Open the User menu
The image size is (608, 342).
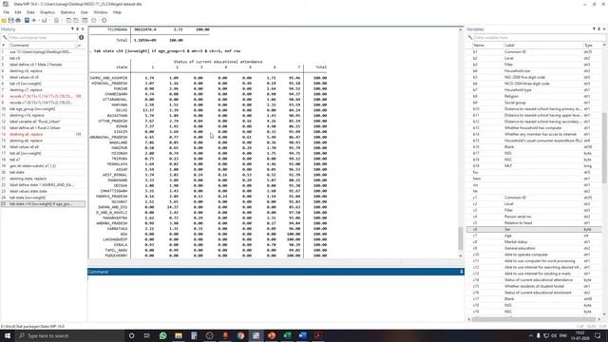click(85, 12)
